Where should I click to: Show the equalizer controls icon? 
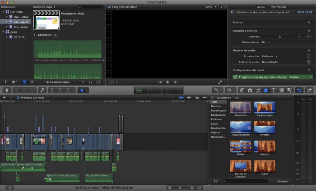(x=309, y=56)
